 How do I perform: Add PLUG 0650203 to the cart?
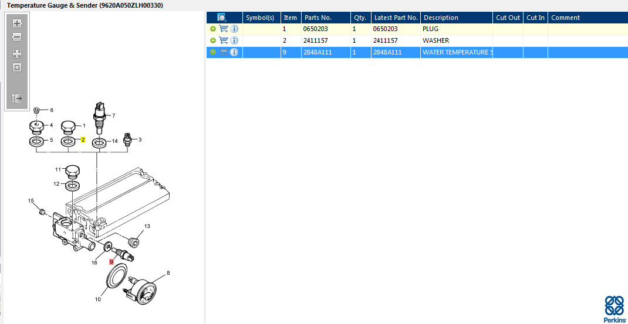[x=224, y=29]
